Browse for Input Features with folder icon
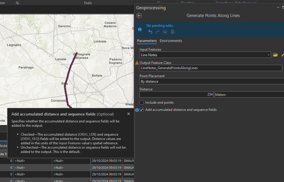This screenshot has width=284, height=182. coord(275,55)
